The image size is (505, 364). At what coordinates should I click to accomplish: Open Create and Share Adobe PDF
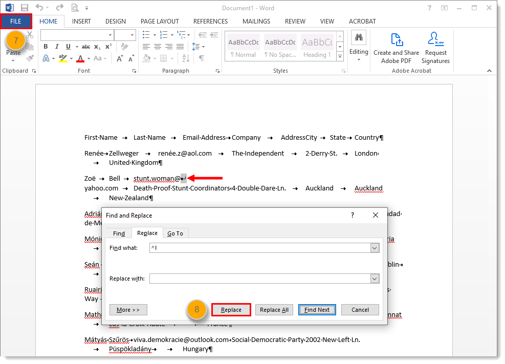pos(396,46)
